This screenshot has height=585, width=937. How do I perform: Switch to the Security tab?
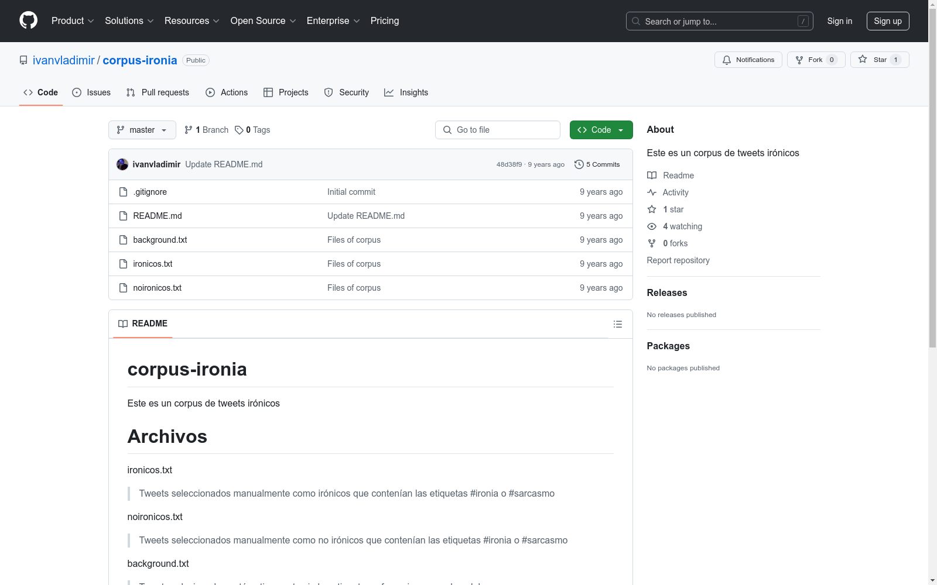[x=347, y=92]
